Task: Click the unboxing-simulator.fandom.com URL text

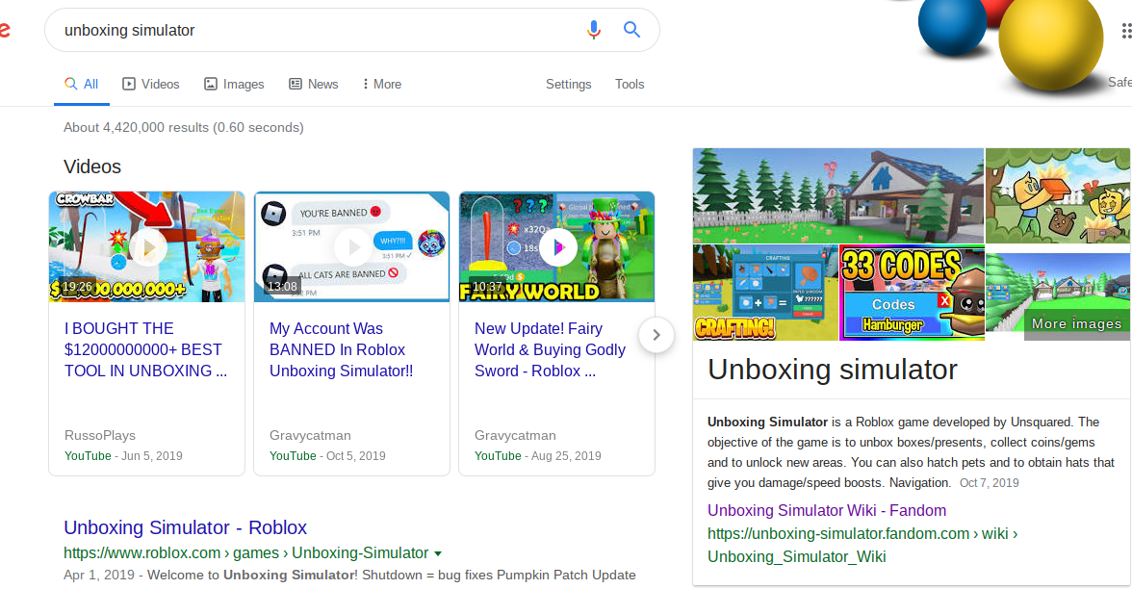Action: [x=862, y=545]
